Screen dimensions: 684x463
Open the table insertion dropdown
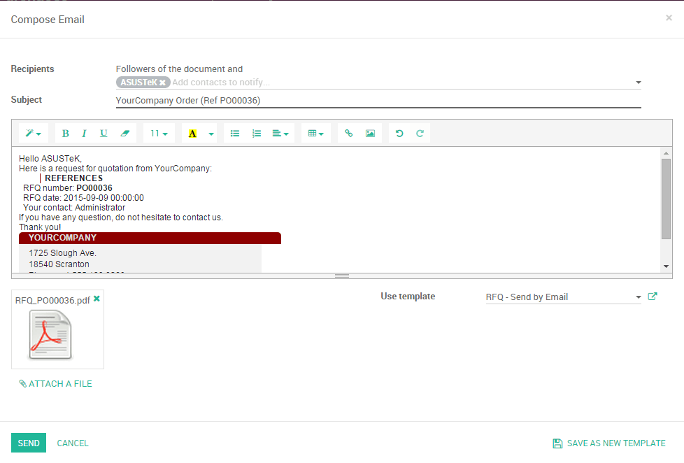coord(315,133)
